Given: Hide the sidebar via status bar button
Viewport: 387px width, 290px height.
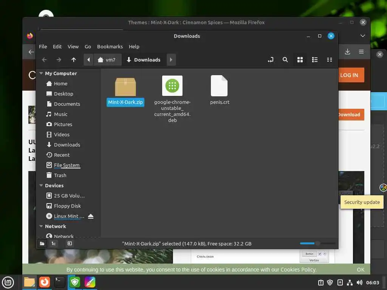Looking at the screenshot, I should click(x=70, y=244).
